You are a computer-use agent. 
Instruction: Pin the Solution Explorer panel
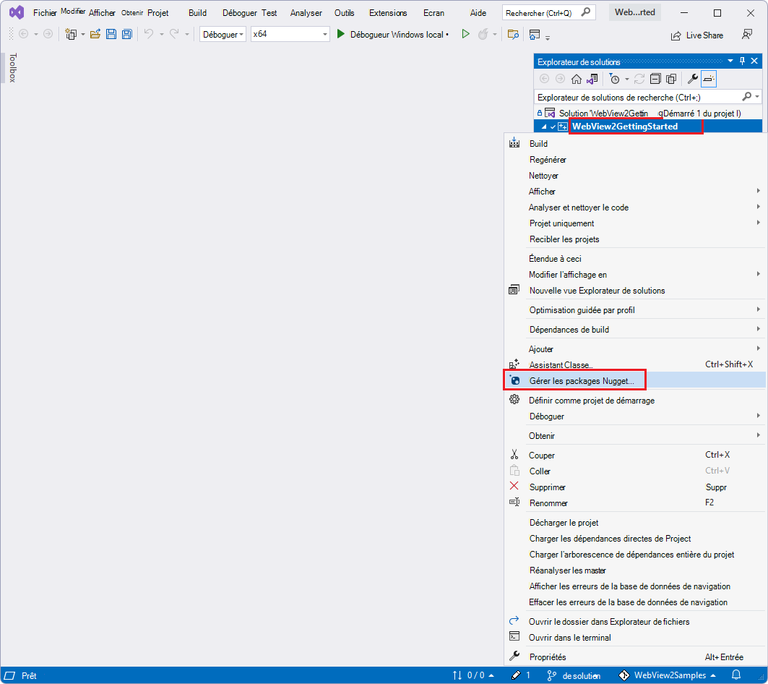tap(741, 61)
